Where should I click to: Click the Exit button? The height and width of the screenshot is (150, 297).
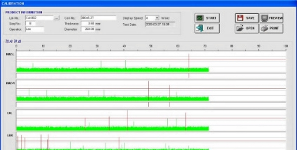coord(207,28)
